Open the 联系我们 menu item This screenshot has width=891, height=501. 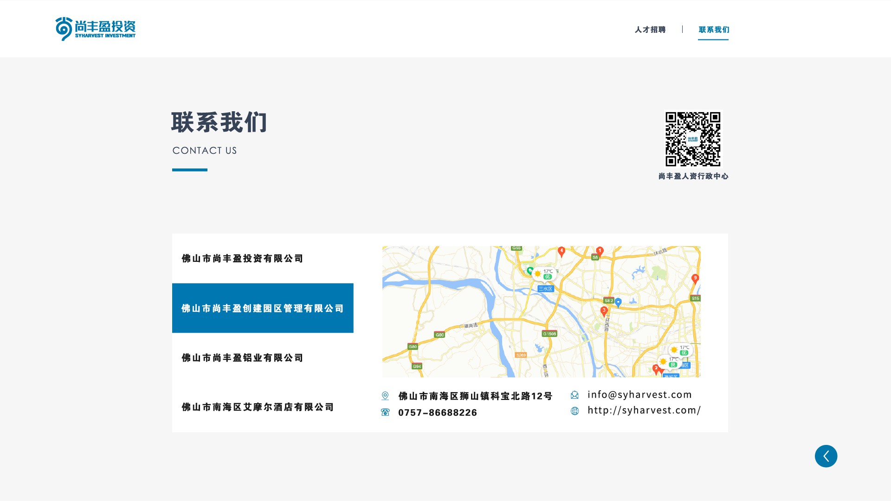714,30
